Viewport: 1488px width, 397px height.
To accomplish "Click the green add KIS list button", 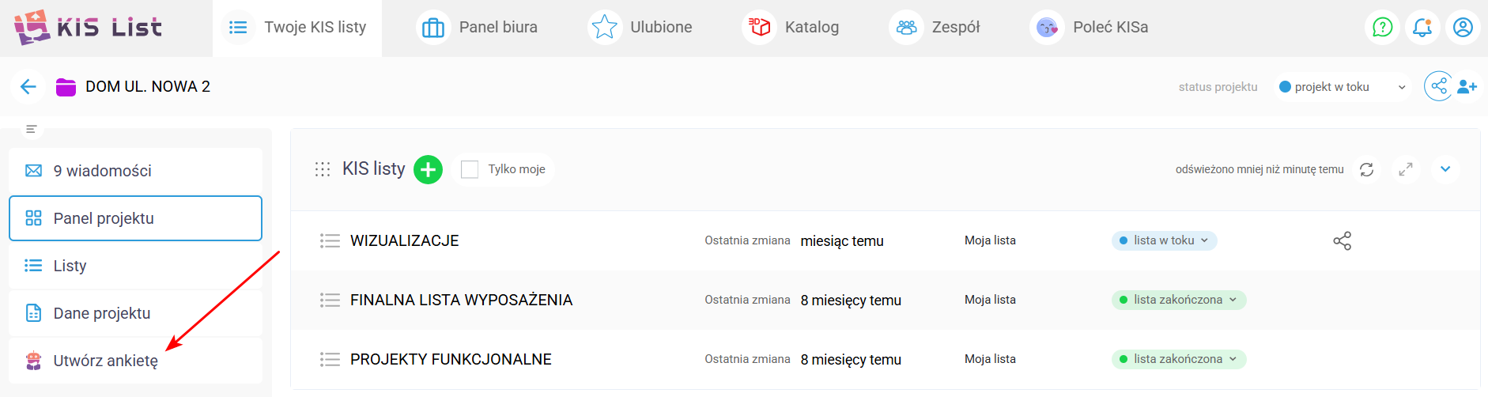I will 428,169.
